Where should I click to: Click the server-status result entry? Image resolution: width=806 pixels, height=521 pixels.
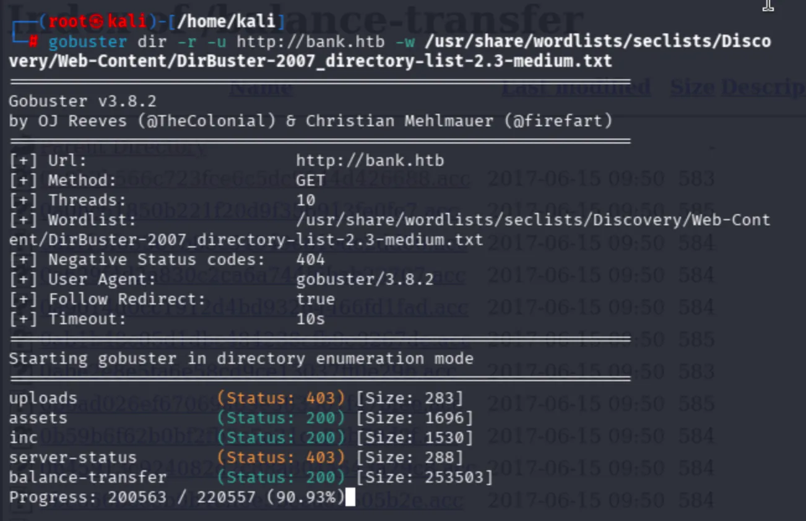pos(72,457)
